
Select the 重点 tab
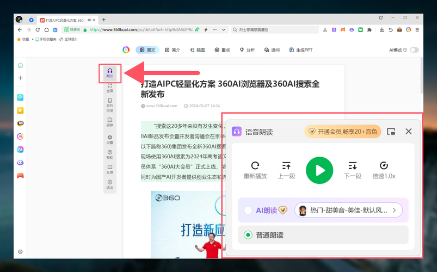[x=222, y=50]
